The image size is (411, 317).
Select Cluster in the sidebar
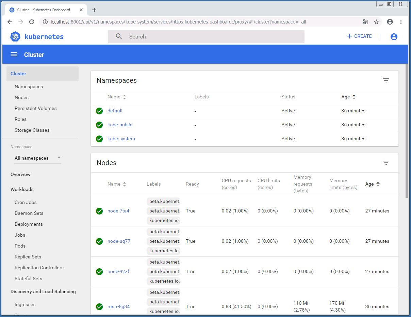coord(43,74)
